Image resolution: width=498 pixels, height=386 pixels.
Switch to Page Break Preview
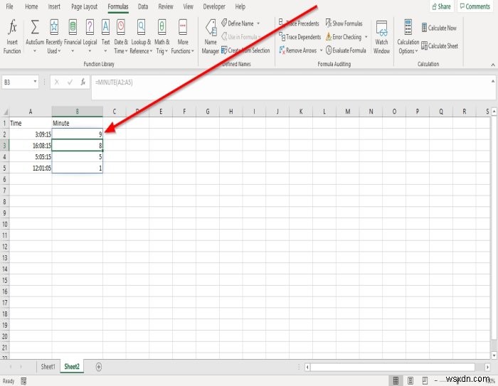425,380
